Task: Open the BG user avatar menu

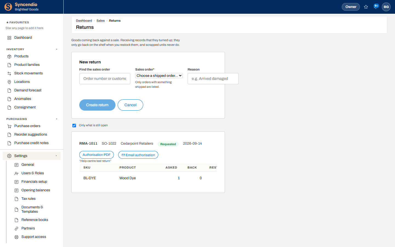Action: (x=386, y=7)
